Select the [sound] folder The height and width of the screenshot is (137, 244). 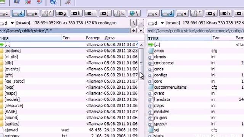[x=69, y=118]
